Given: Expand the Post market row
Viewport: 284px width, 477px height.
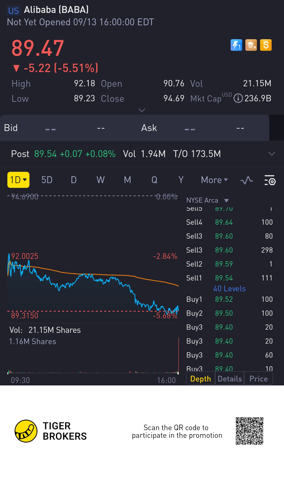Looking at the screenshot, I should point(272,154).
